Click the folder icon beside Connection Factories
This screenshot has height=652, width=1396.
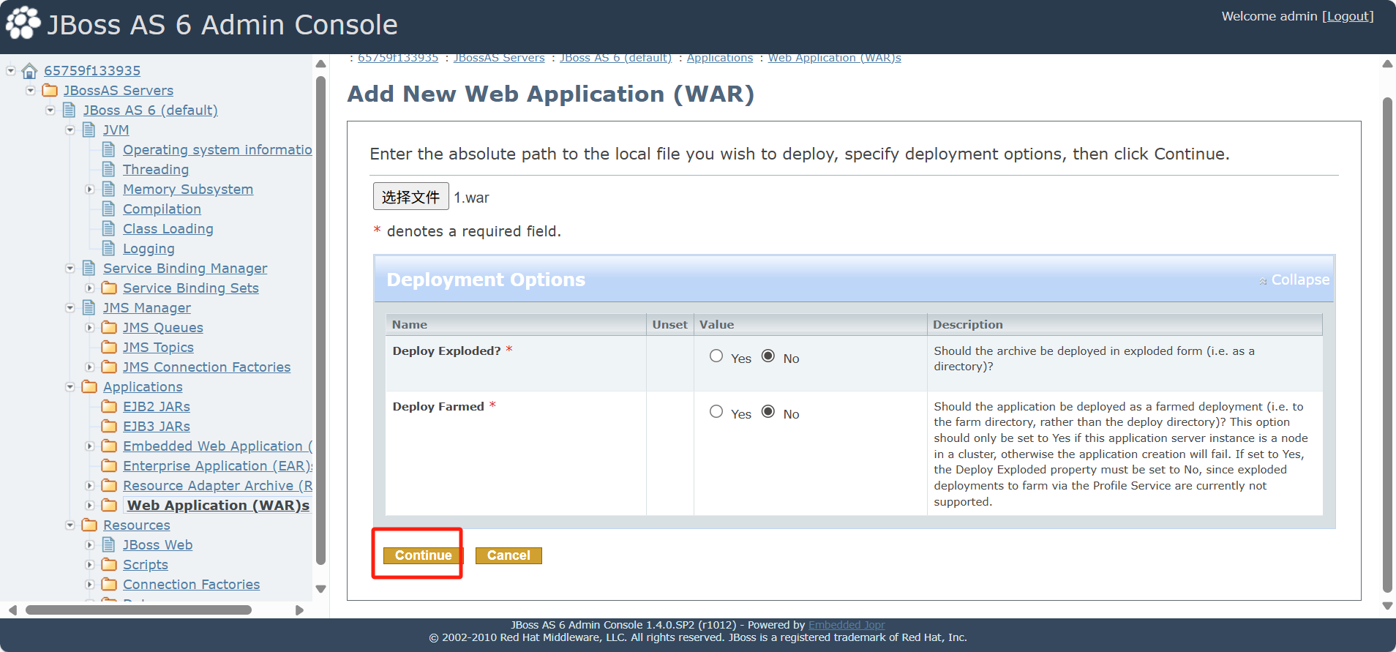coord(109,584)
